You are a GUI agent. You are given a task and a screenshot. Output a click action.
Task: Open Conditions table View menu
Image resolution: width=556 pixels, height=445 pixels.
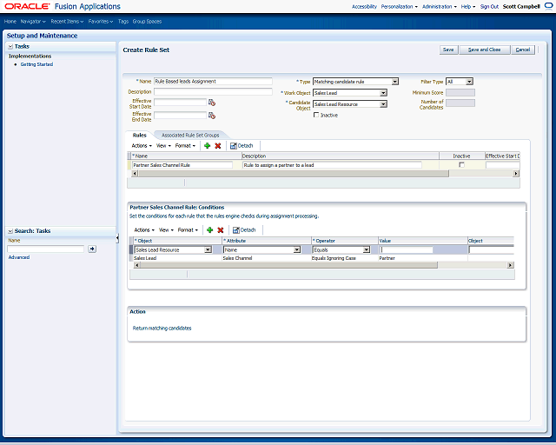point(166,230)
